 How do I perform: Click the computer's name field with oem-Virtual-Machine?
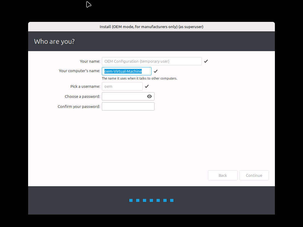pos(126,71)
